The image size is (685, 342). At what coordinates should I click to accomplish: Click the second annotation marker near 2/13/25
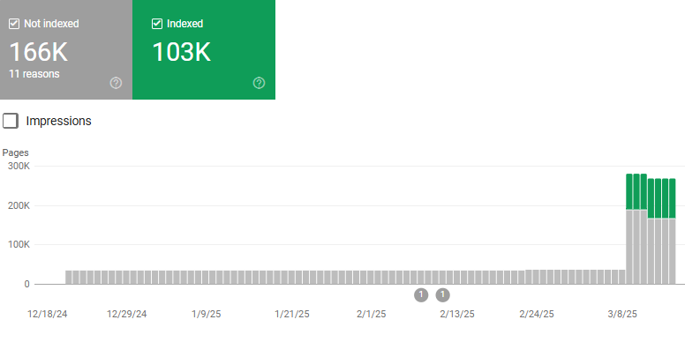442,295
